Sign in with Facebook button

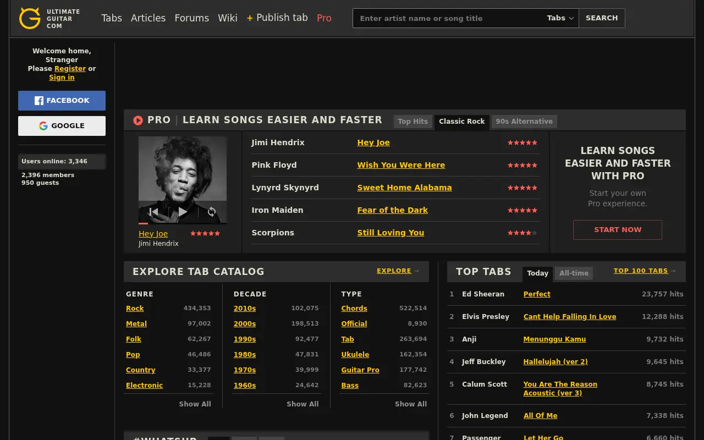[x=62, y=101]
